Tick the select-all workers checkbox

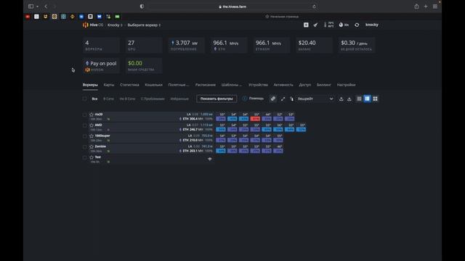click(x=85, y=99)
